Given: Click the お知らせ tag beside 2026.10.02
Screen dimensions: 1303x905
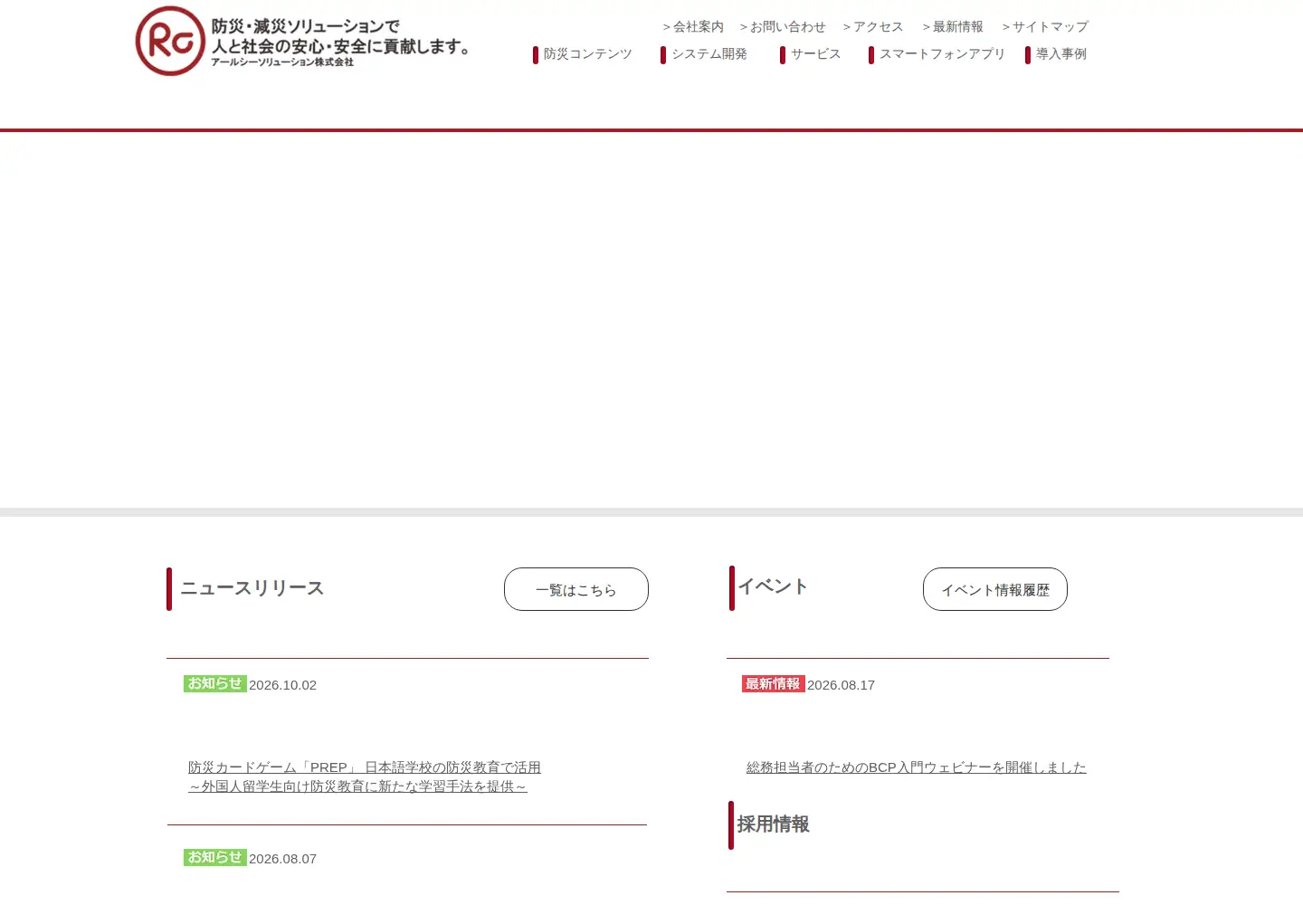Looking at the screenshot, I should click(x=215, y=684).
